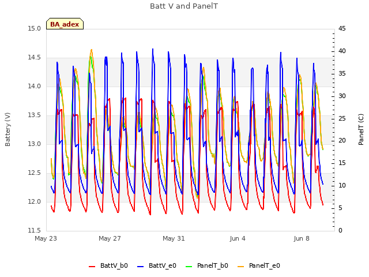
Task: Click the orange PanelT_e0 legend swatch
Action: (241, 267)
